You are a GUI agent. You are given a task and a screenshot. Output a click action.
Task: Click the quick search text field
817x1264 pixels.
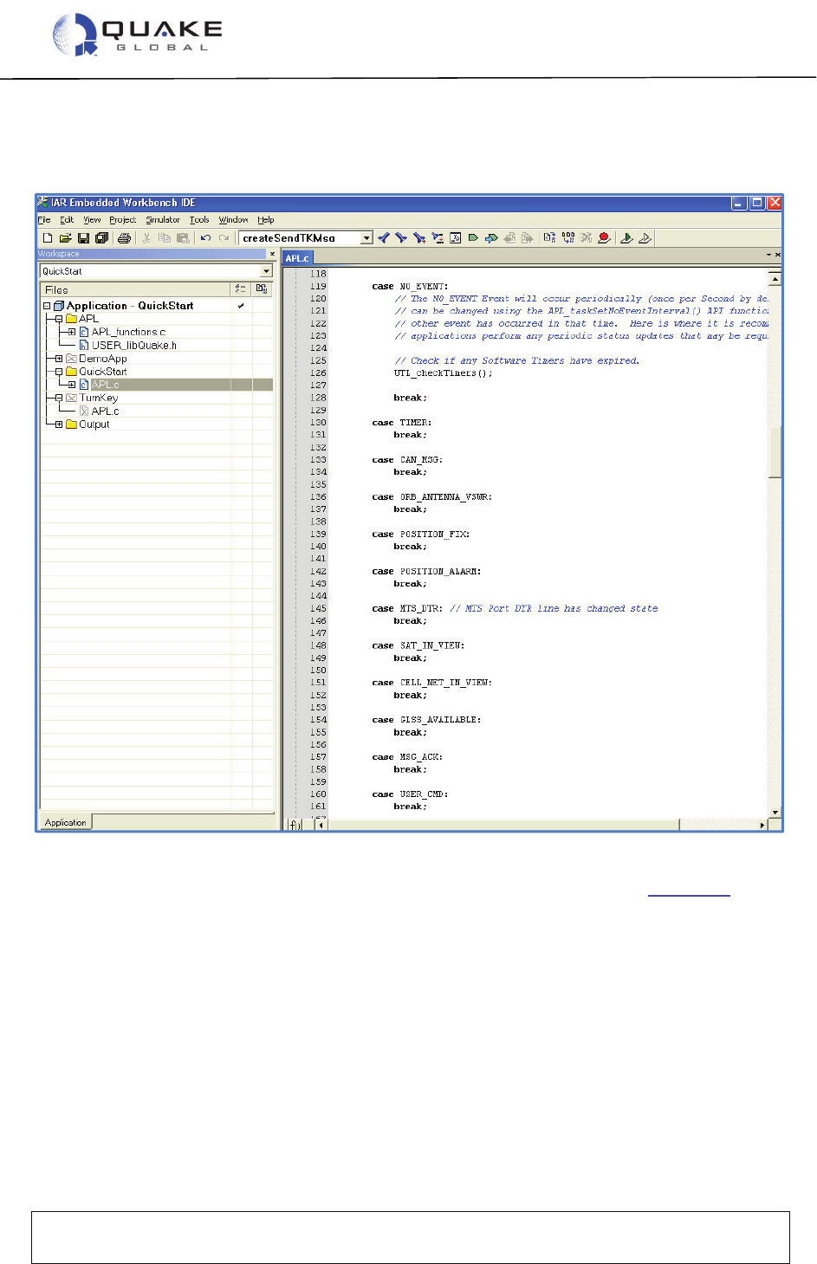pyautogui.click(x=300, y=237)
